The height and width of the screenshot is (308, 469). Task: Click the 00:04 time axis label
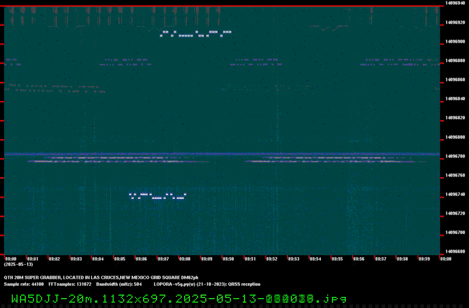(x=98, y=259)
